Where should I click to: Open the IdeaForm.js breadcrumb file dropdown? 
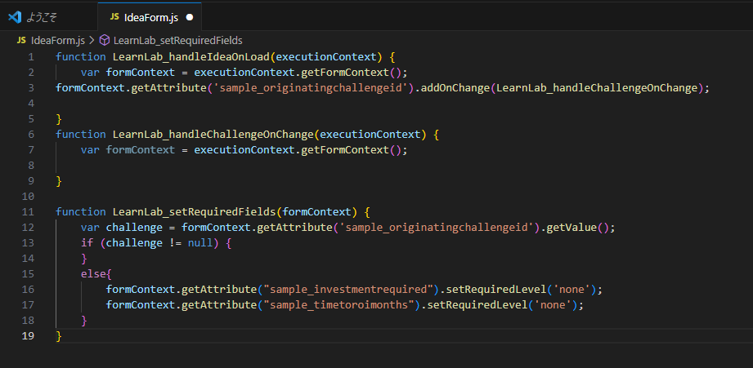point(57,39)
